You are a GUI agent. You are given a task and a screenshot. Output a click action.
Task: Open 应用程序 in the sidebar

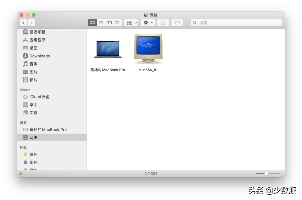pyautogui.click(x=37, y=40)
